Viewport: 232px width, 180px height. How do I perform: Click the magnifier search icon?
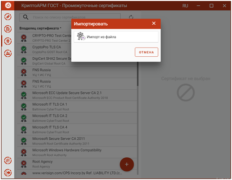point(26,17)
